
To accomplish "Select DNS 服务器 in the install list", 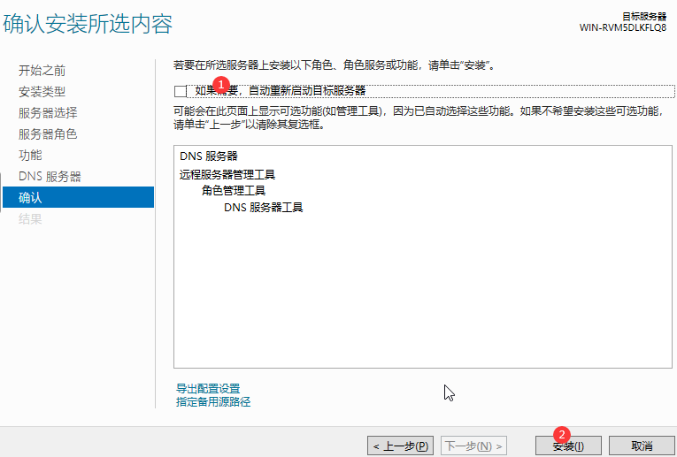I will pyautogui.click(x=208, y=156).
